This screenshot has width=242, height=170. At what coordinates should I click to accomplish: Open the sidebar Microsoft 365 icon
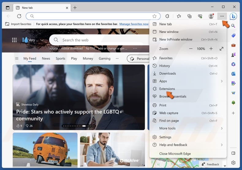tap(233, 64)
